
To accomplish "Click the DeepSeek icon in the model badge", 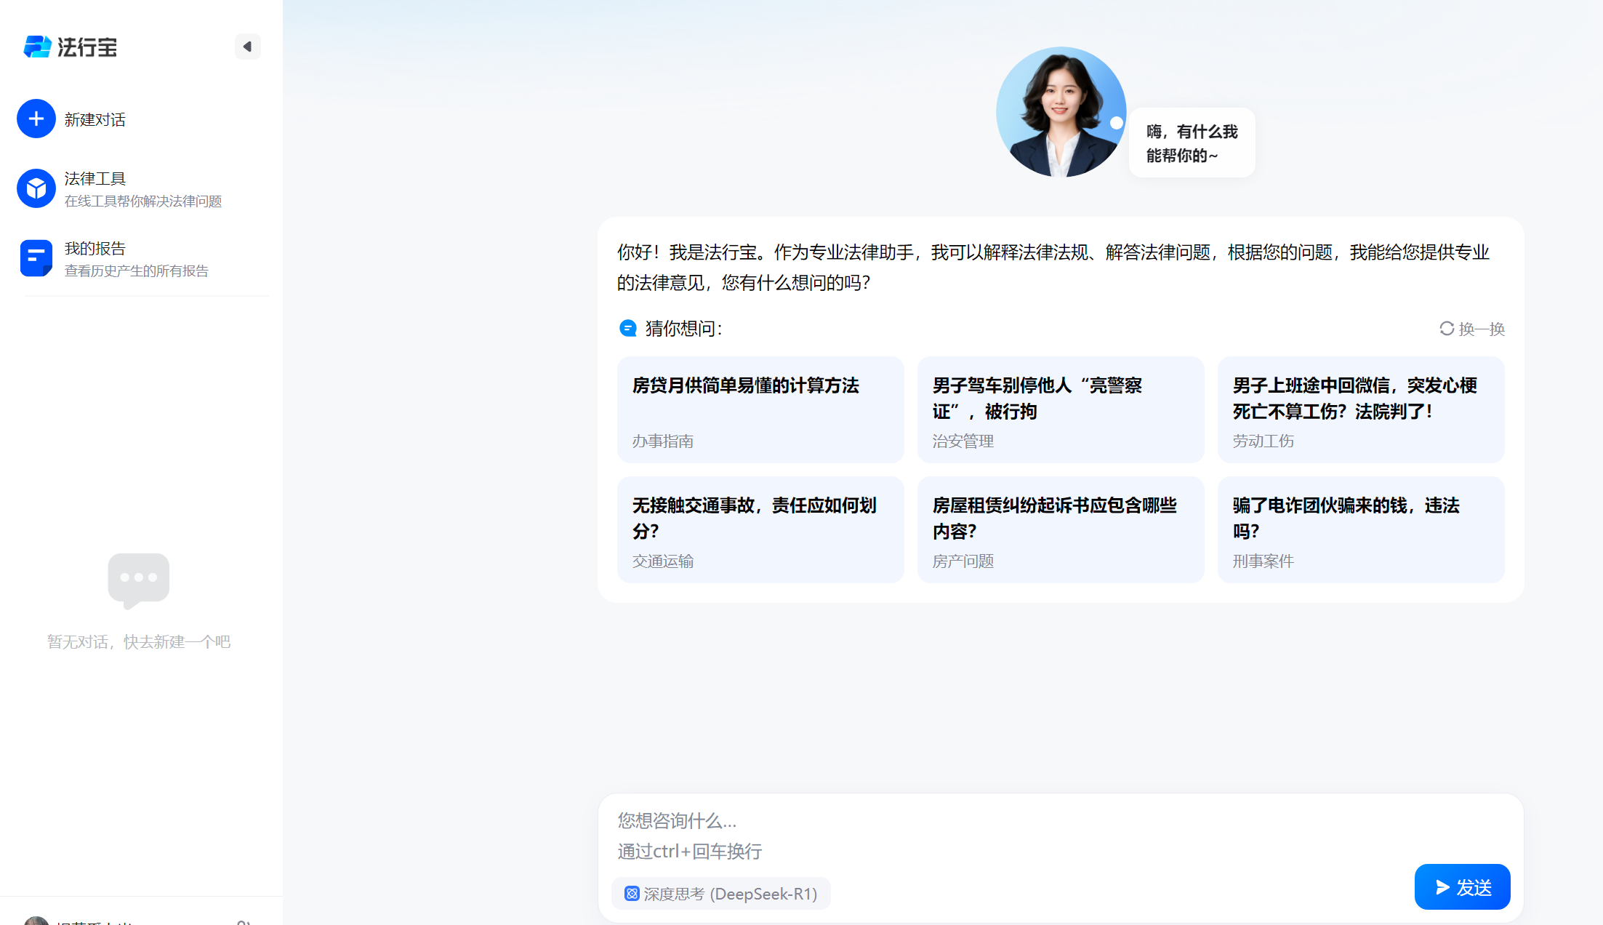I will pos(632,894).
